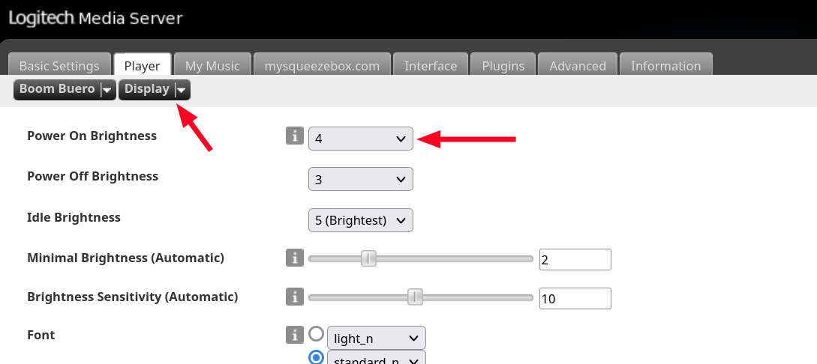Select the light_n font radio button
Viewport: 817px width, 364px height.
(317, 334)
